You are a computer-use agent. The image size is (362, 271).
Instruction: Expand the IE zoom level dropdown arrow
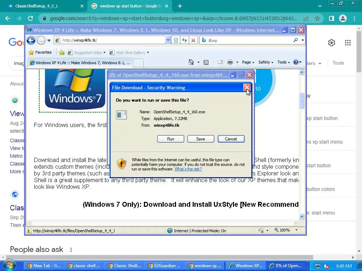[296, 230]
